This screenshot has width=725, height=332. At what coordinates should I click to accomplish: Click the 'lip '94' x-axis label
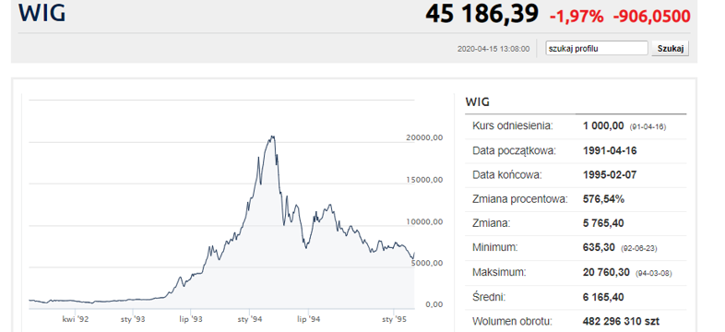click(x=309, y=319)
